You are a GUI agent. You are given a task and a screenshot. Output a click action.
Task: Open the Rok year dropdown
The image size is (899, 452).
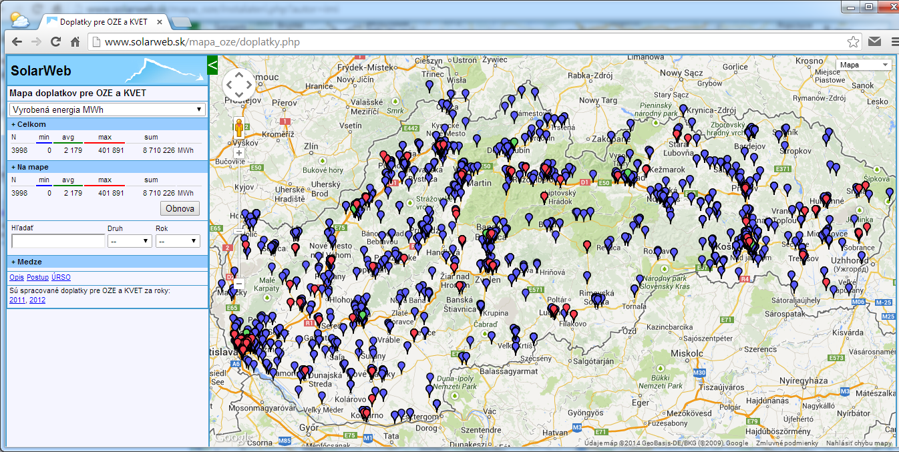tap(177, 241)
